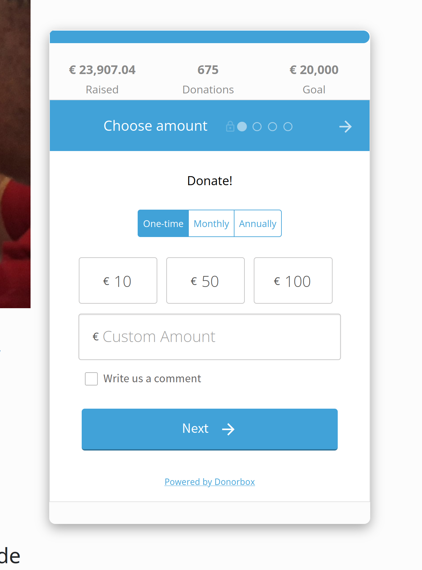The image size is (422, 570).
Task: Switch to Monthly donation frequency
Action: [211, 223]
